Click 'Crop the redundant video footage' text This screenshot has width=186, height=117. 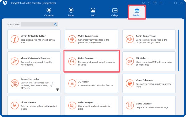click(x=152, y=107)
